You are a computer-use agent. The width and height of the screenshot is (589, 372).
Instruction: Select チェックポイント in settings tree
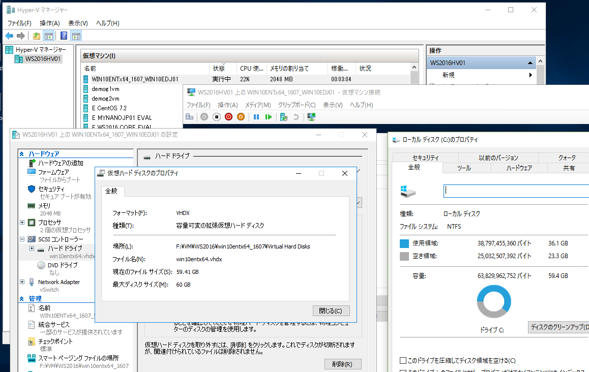[55, 341]
